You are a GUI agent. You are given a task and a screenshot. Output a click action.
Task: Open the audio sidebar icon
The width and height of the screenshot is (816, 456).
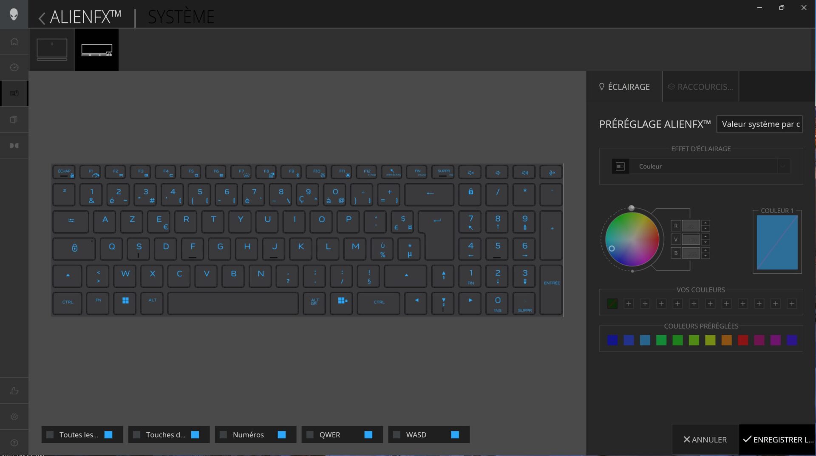click(14, 145)
